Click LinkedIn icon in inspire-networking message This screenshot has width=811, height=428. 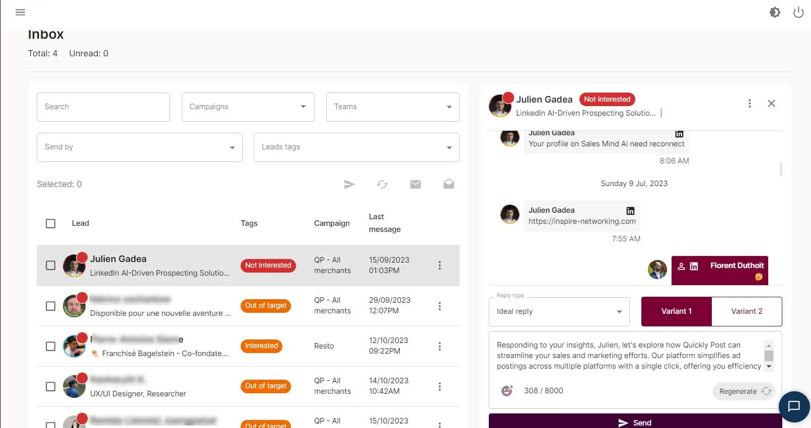pyautogui.click(x=630, y=211)
